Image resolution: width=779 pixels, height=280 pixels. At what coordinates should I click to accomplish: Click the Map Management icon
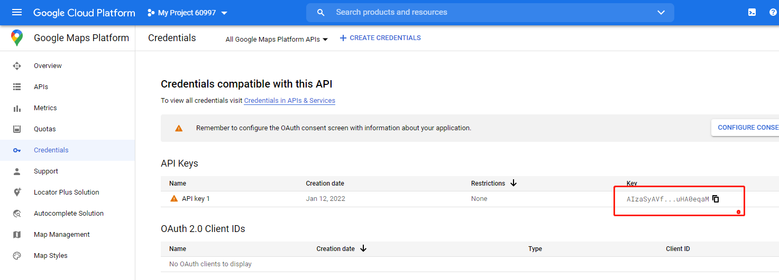pos(17,235)
